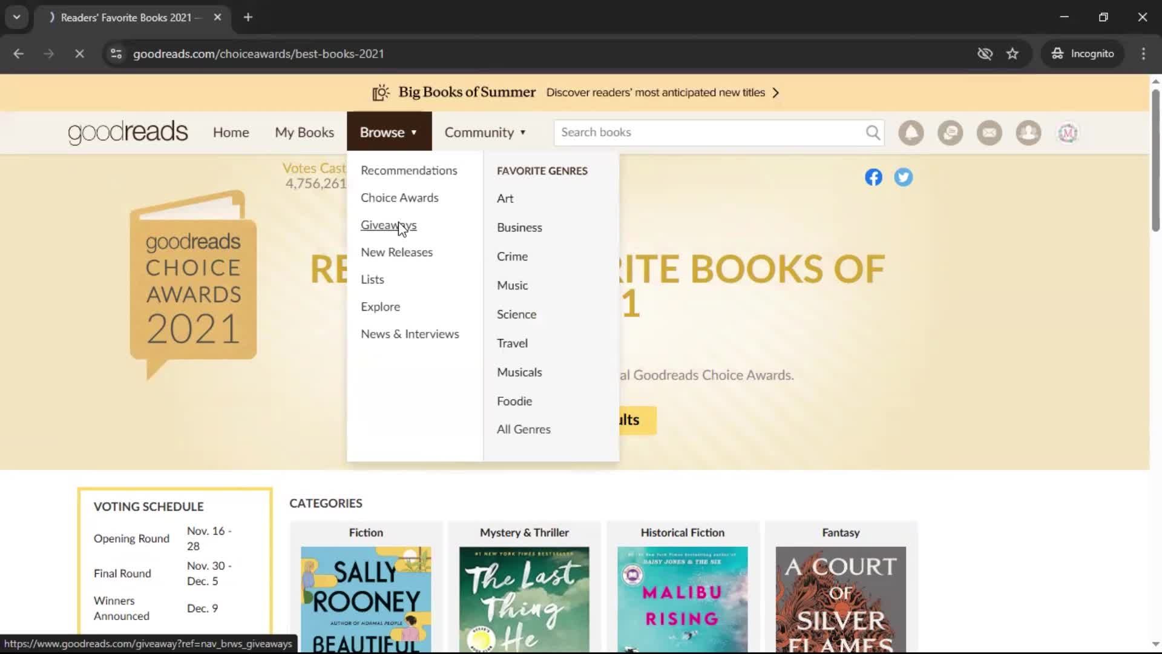The height and width of the screenshot is (654, 1162).
Task: Open the profile avatar menu
Action: [x=1068, y=133]
